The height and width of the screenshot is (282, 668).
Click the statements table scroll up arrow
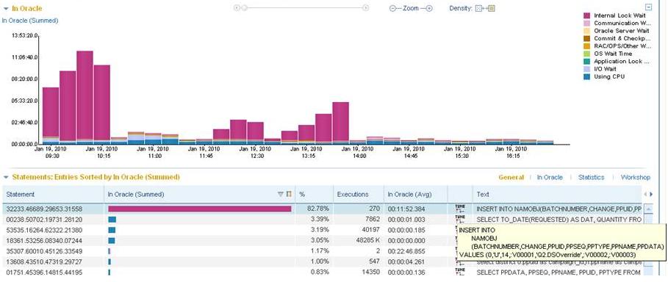point(648,209)
